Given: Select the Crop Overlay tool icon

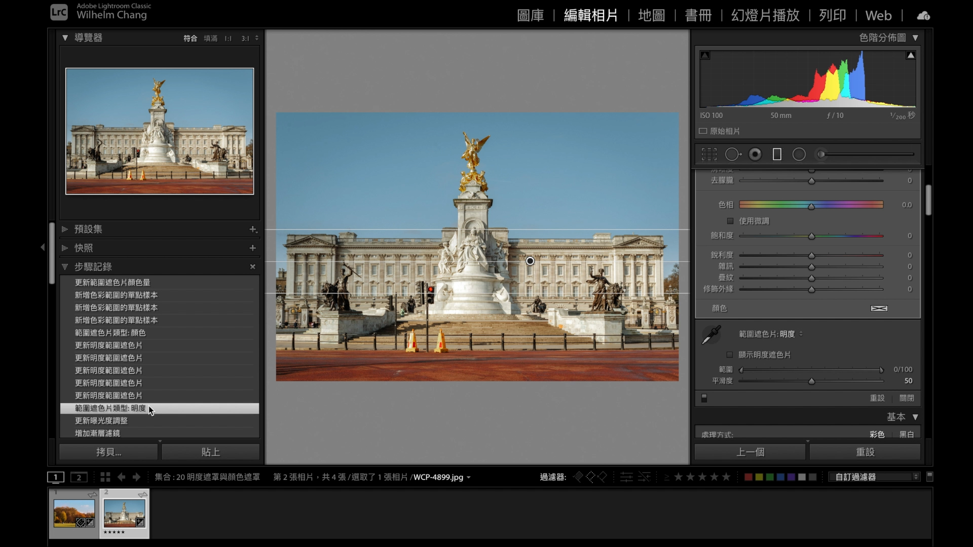Looking at the screenshot, I should 709,154.
